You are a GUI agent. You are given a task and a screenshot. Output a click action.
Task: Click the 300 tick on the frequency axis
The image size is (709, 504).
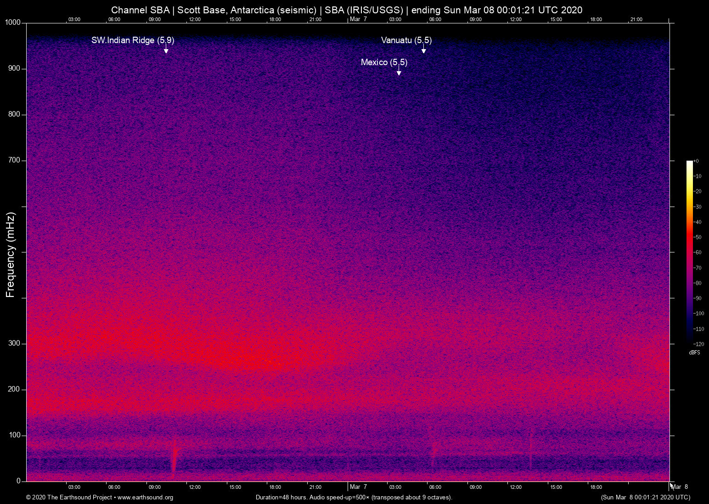pyautogui.click(x=14, y=343)
